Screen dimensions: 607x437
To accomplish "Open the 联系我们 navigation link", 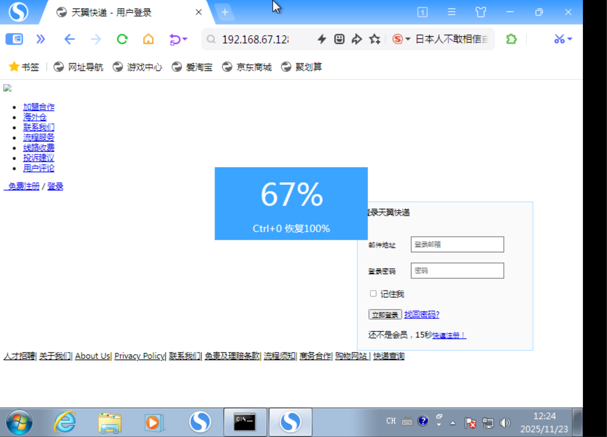I will coord(39,127).
